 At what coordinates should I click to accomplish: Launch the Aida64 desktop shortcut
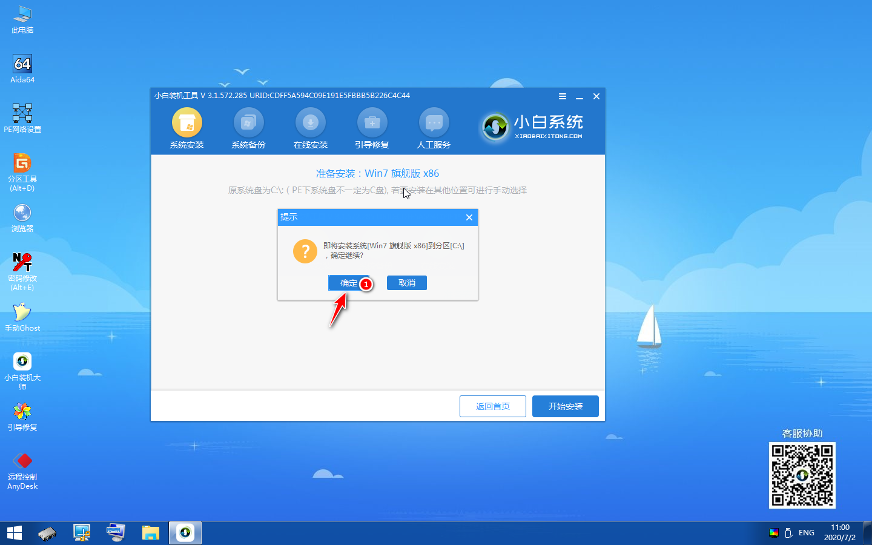(x=22, y=68)
